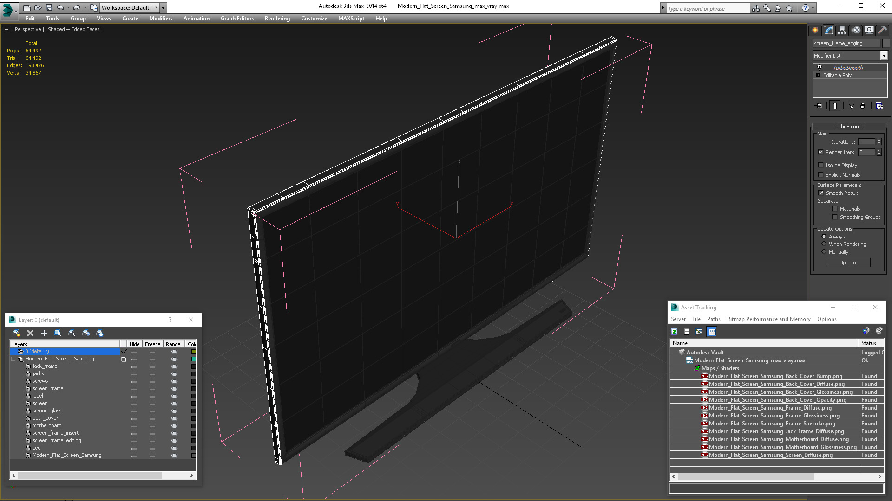Refresh the Asset Tracking list

[x=674, y=332]
